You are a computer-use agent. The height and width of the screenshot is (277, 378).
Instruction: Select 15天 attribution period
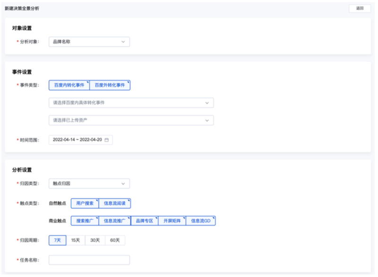(x=76, y=240)
